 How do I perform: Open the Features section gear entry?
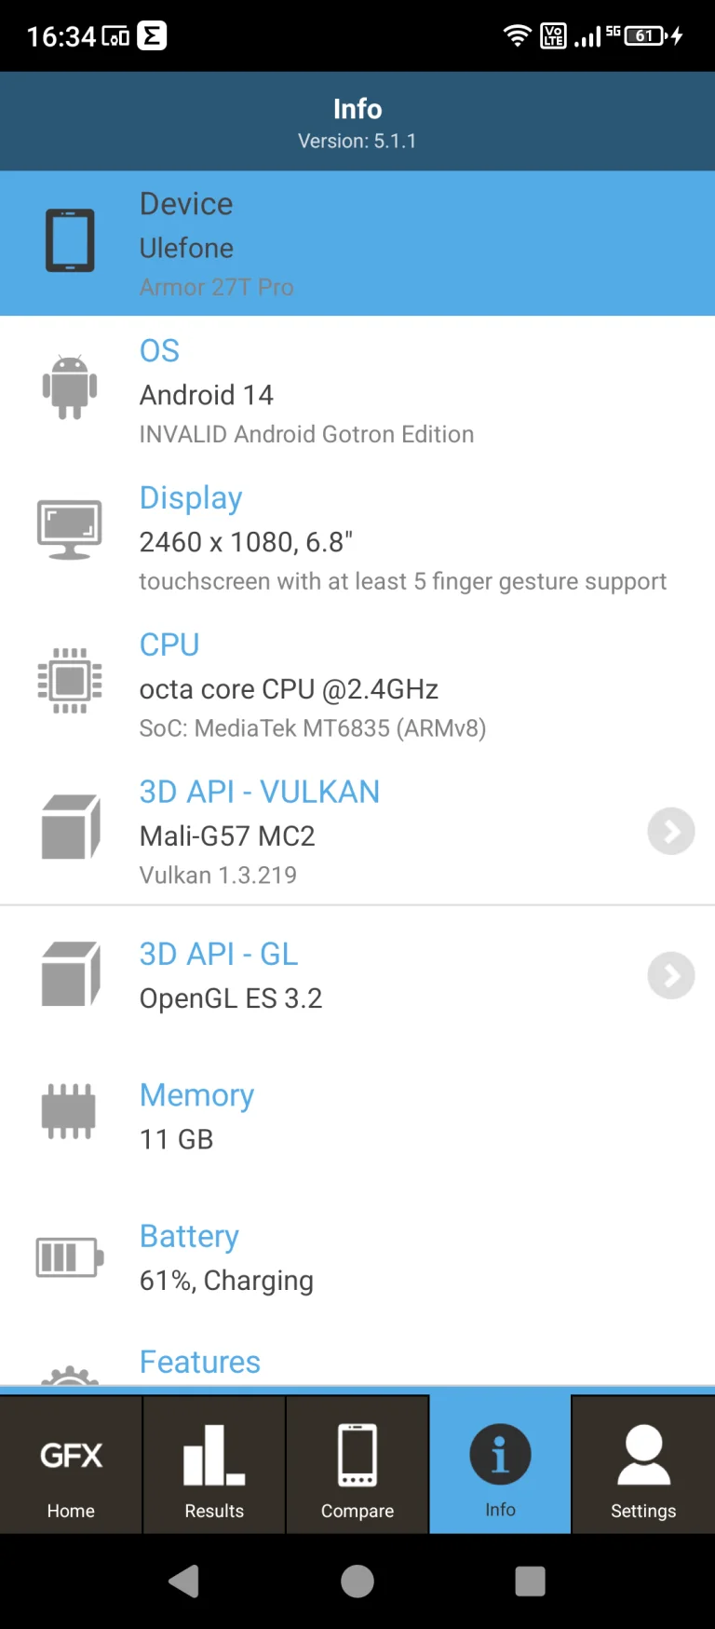point(199,1362)
